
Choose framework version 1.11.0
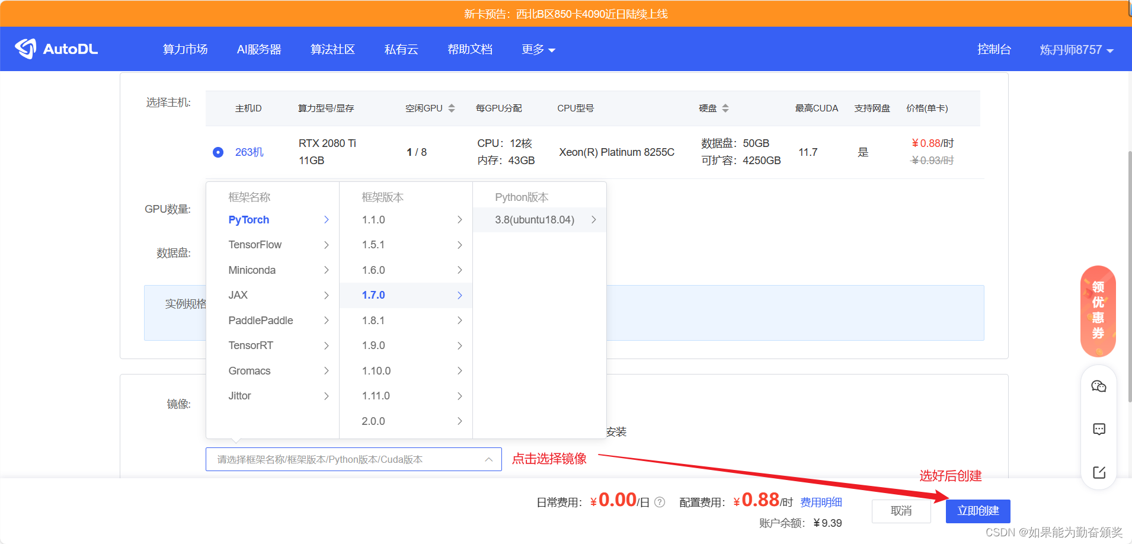406,396
